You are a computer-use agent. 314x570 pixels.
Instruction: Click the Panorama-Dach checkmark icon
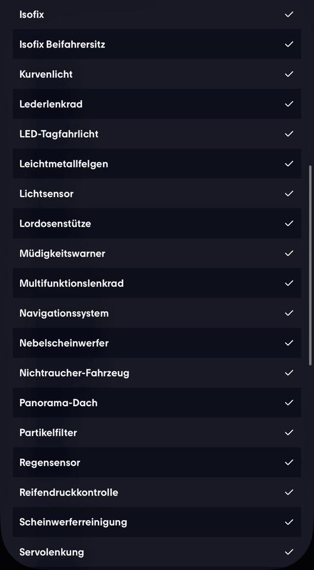tap(289, 403)
